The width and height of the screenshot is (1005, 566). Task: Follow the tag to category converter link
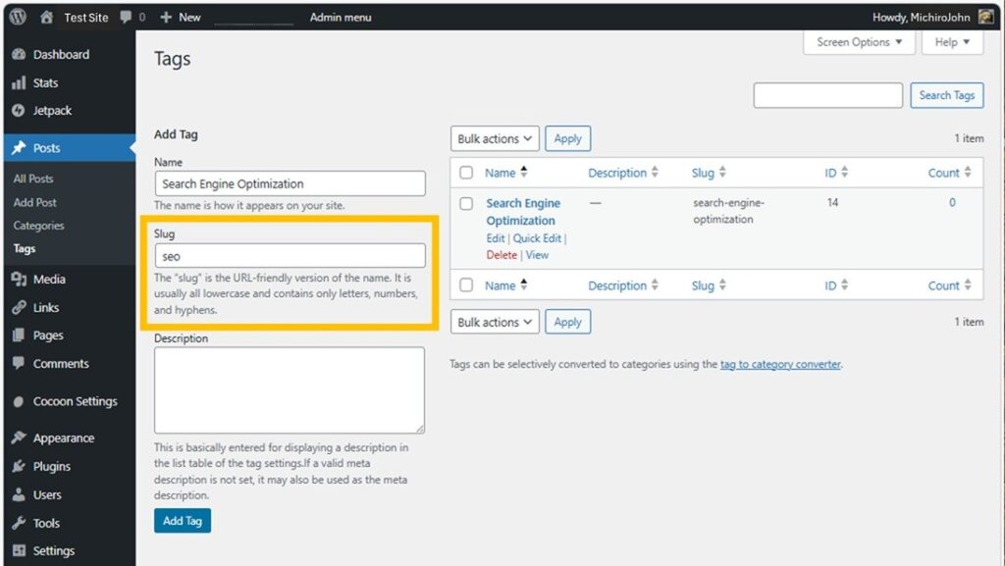pos(780,364)
